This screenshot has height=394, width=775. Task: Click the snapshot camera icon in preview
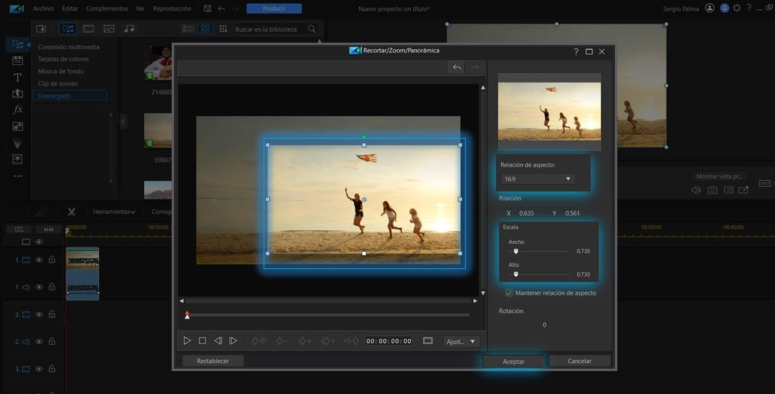(712, 190)
